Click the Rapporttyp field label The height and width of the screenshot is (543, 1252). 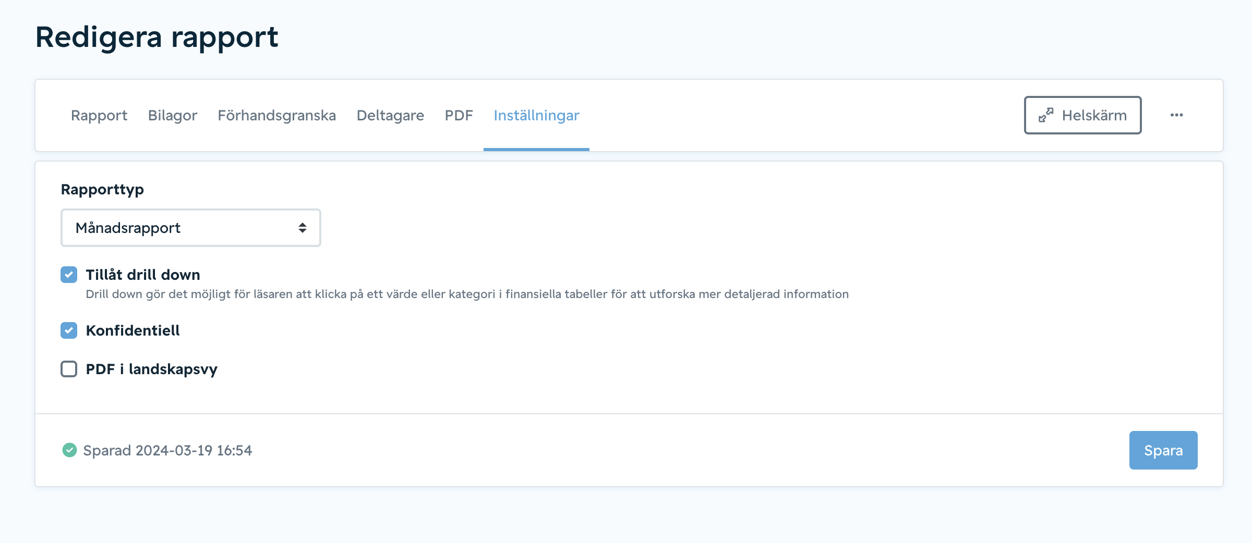(x=102, y=190)
